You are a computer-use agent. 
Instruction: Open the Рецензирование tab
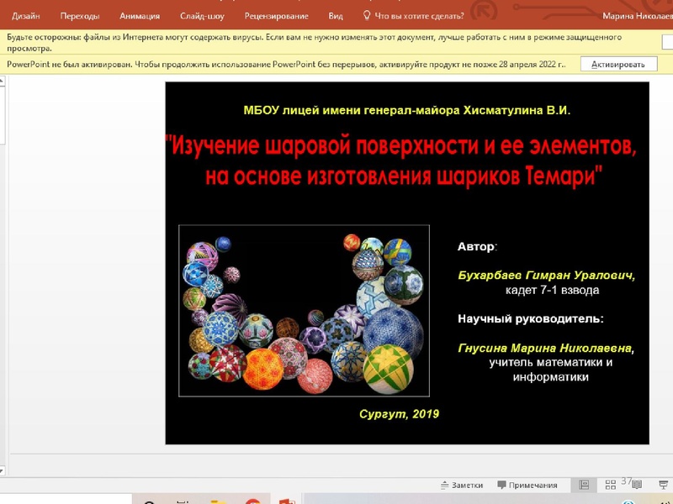(276, 14)
